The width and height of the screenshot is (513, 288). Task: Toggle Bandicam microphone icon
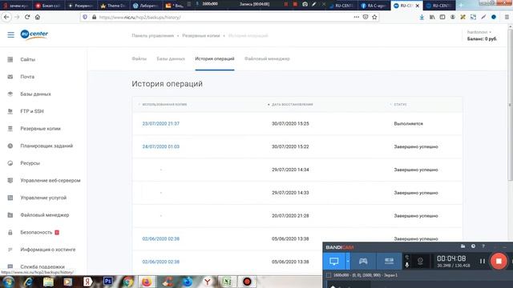[407, 265]
